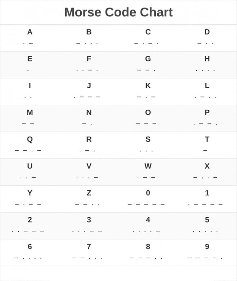Select the letter K cell
Image resolution: width=237 pixels, height=281 pixels.
[148, 91]
